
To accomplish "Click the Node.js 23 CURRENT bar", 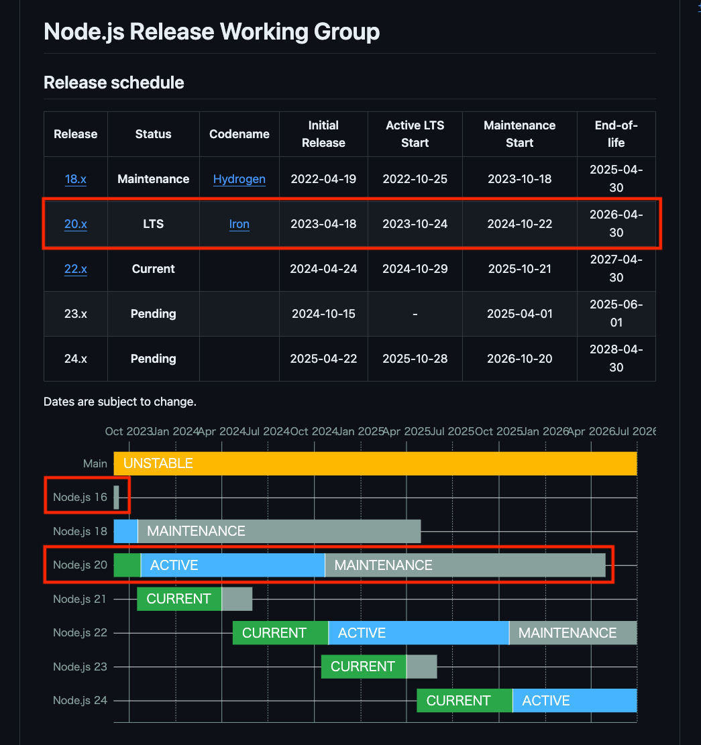I will click(364, 667).
